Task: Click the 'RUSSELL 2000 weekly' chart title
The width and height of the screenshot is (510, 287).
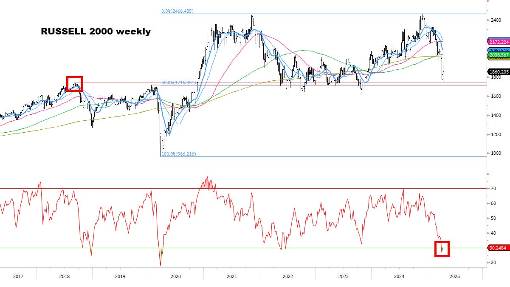Action: pos(96,31)
